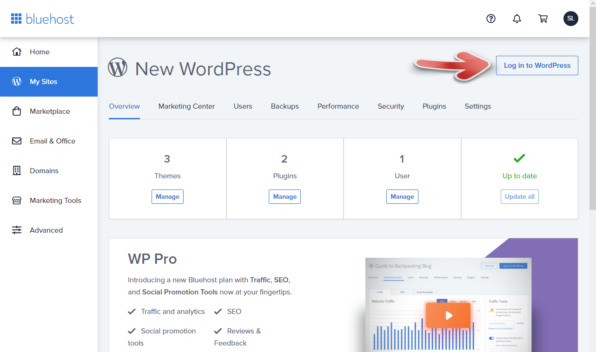
Task: Go to Home in the sidebar
Action: [x=49, y=52]
